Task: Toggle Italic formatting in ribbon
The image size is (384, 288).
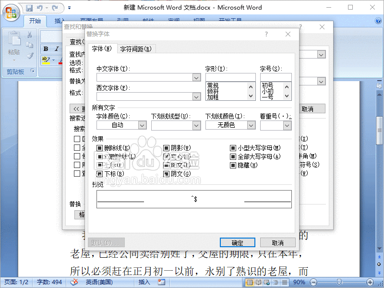Action: coord(57,49)
